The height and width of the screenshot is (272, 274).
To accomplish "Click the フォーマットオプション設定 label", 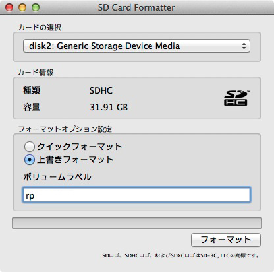I will tap(65, 129).
